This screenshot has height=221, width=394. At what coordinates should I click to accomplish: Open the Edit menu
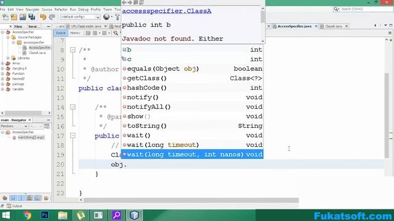click(10, 9)
